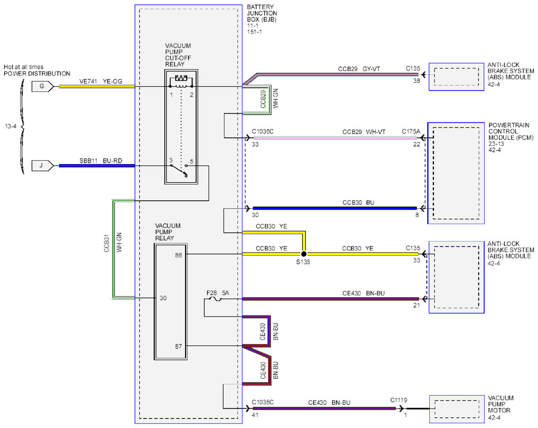Click the G power distribution connector
The height and width of the screenshot is (428, 538).
click(x=42, y=87)
